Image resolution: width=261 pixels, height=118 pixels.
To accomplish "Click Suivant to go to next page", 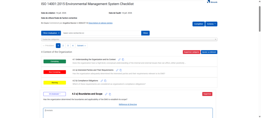I will 81,46.
